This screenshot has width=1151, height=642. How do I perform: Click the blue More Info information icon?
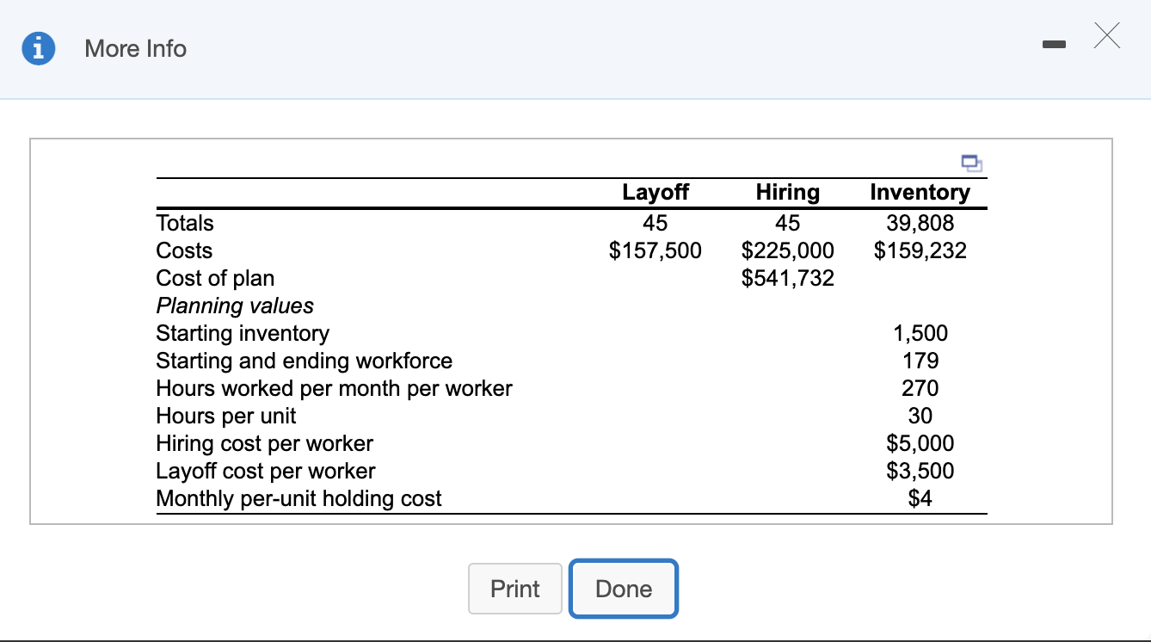[x=38, y=48]
